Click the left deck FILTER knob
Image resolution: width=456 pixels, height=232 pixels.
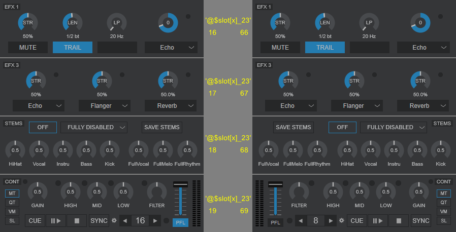tap(156, 192)
